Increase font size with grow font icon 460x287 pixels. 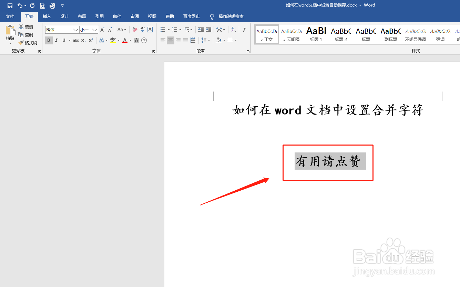pyautogui.click(x=102, y=30)
